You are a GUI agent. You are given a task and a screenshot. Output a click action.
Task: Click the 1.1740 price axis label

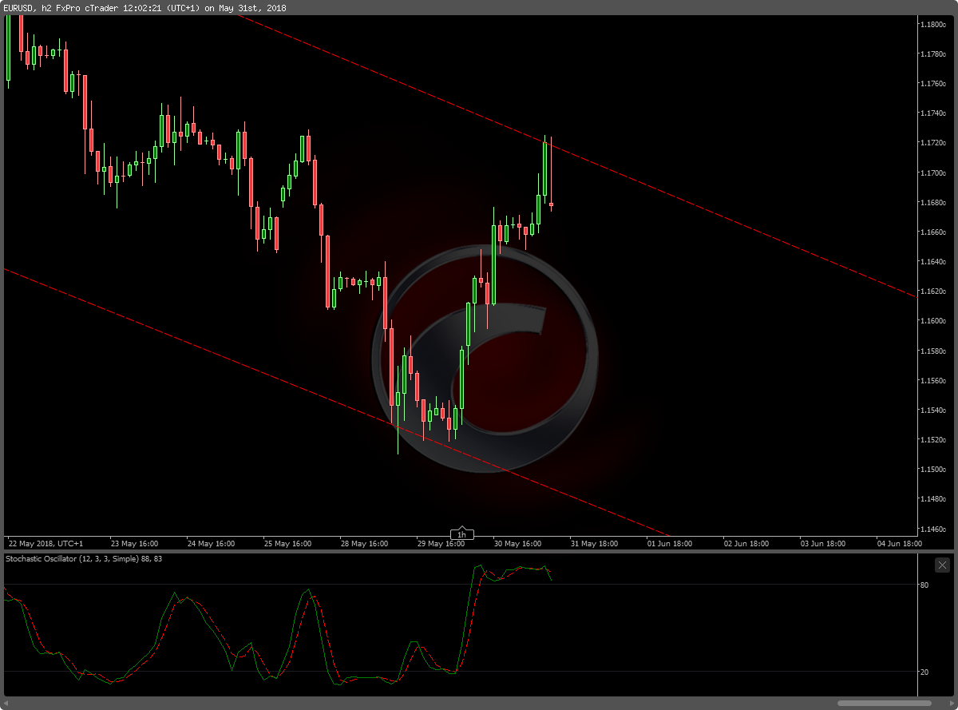[932, 113]
